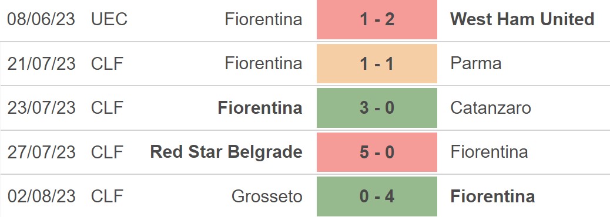Screen dimensions: 610x217
Task: Click the 0 - 4 green score
Action: (377, 196)
